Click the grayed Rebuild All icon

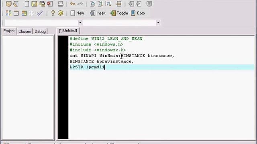[x=31, y=13]
